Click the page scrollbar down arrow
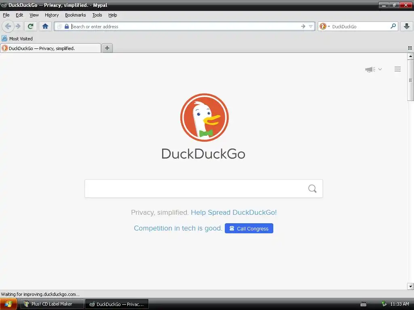The image size is (414, 310). [410, 286]
